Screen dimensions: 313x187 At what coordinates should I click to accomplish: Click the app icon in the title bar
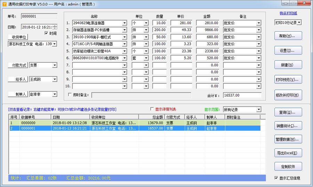(x=4, y=4)
